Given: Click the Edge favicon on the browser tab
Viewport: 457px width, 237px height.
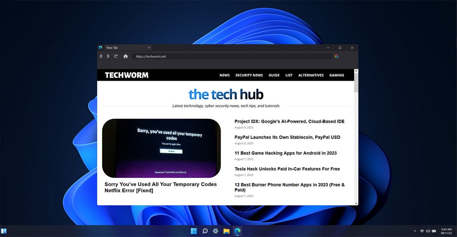Looking at the screenshot, I should [x=100, y=47].
